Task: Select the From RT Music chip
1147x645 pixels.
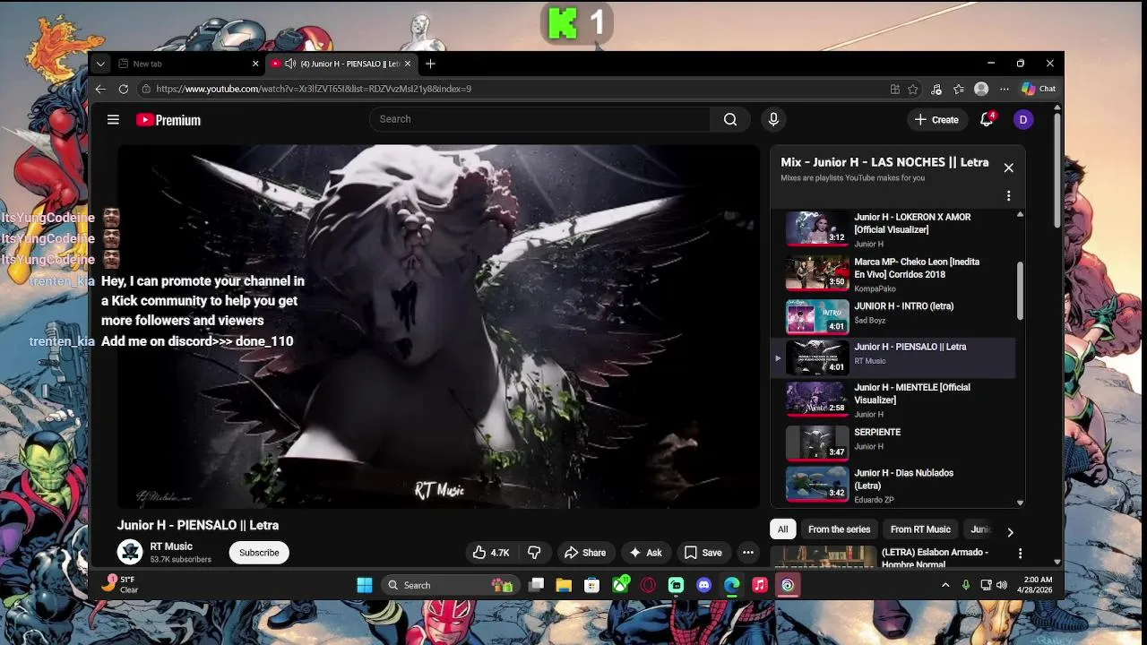Action: coord(920,529)
